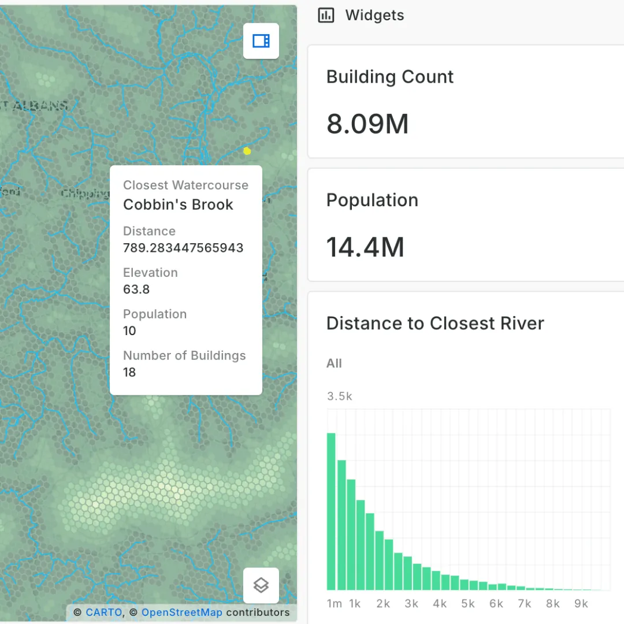The image size is (624, 624).
Task: Select the All filter label in histogram
Action: point(334,363)
